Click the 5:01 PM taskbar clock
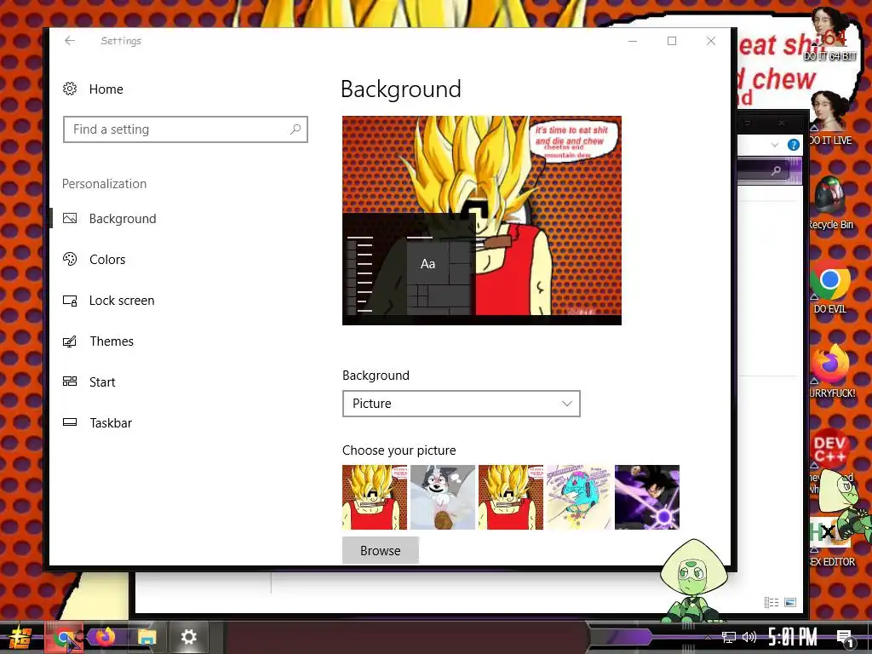This screenshot has height=654, width=872. (x=793, y=637)
